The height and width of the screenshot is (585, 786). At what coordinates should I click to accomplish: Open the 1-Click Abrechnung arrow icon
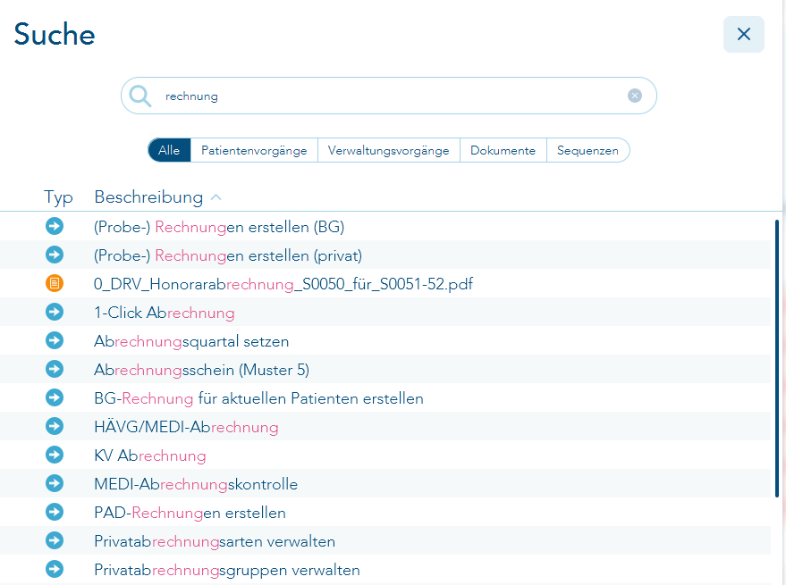[55, 313]
